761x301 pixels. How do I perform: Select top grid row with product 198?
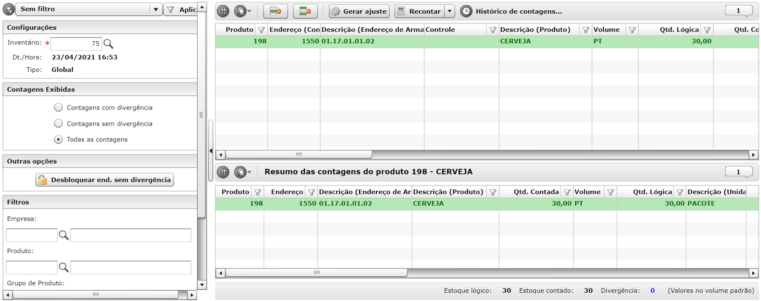coord(487,41)
